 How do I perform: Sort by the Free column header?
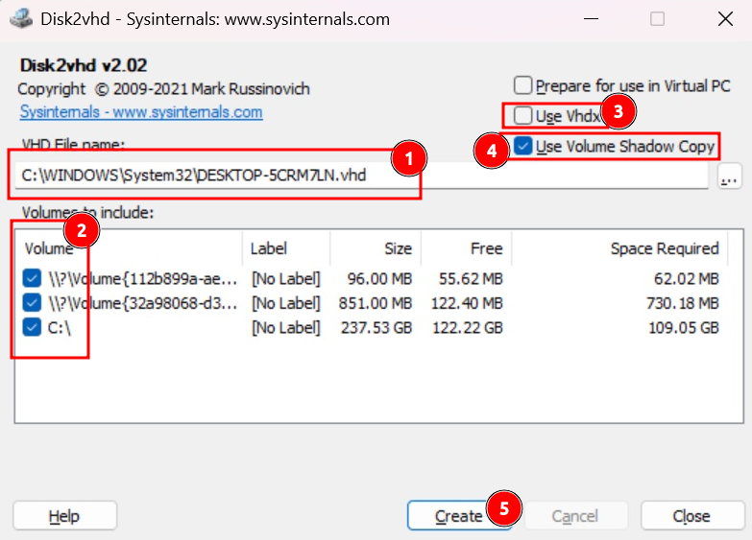click(466, 248)
